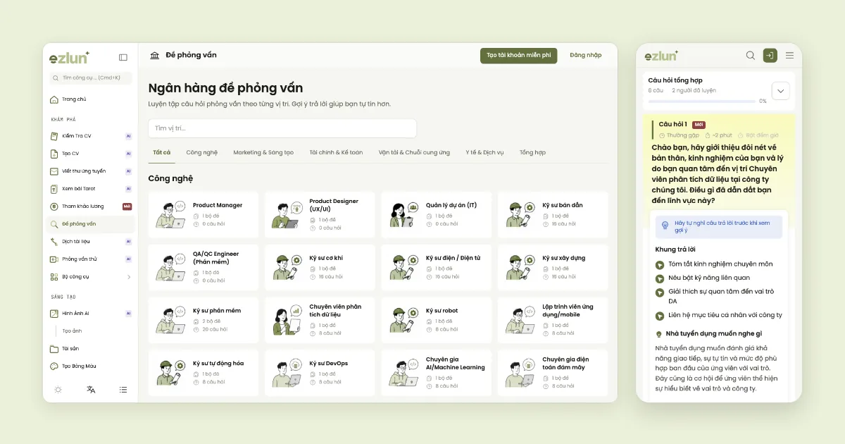This screenshot has width=845, height=444.
Task: Open Hình Ảnh AI in sidebar
Action: point(90,313)
